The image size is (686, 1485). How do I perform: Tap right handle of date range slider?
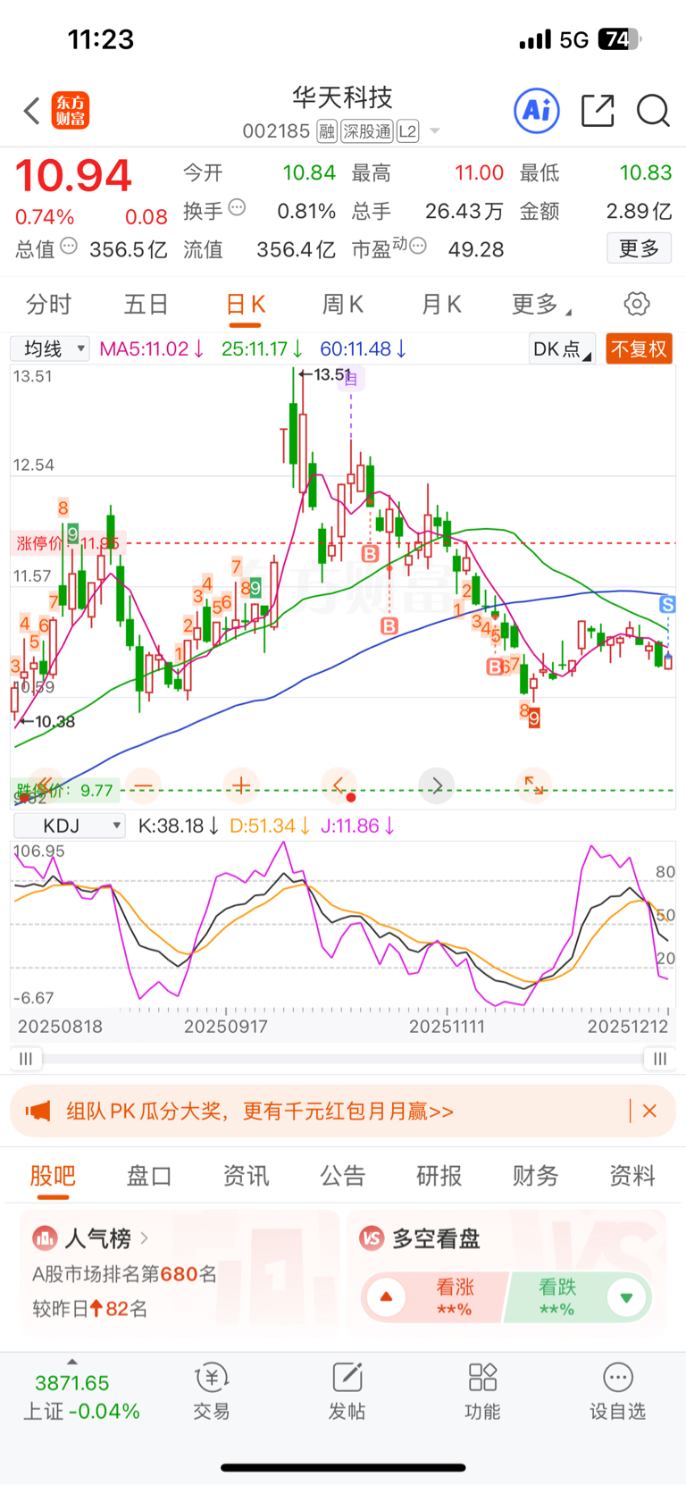pos(659,1059)
